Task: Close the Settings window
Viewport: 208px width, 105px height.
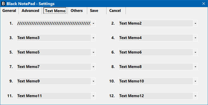Action: click(204, 4)
